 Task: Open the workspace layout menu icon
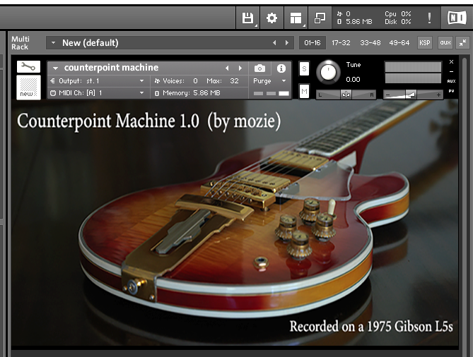coord(296,18)
